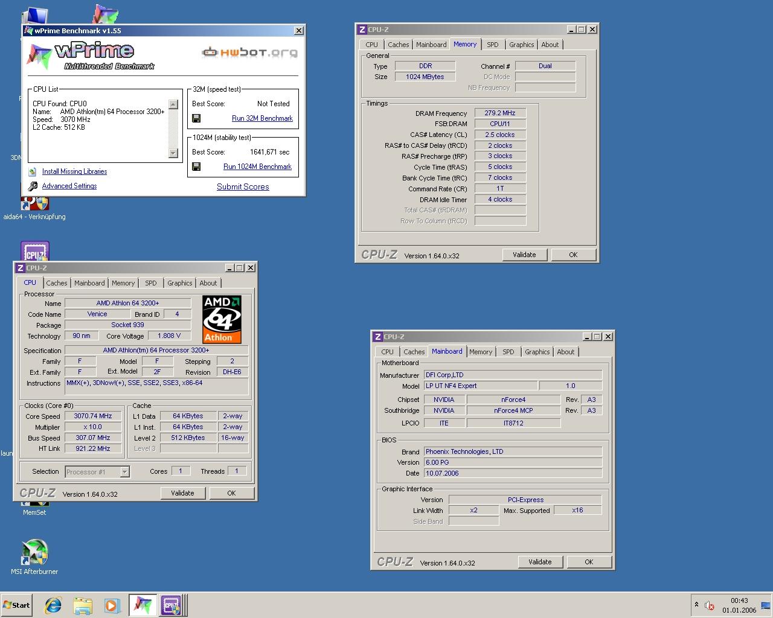Click the BIOS Brand field Phoenix Technologies, LTD
773x618 pixels.
tap(513, 451)
